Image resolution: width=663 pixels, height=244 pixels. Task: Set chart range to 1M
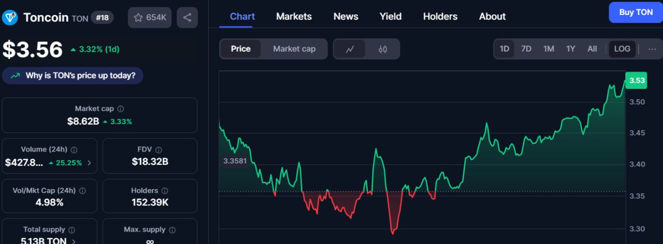(x=549, y=49)
